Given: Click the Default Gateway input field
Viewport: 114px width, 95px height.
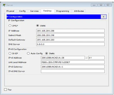Looking at the screenshot, I should [x=70, y=40].
